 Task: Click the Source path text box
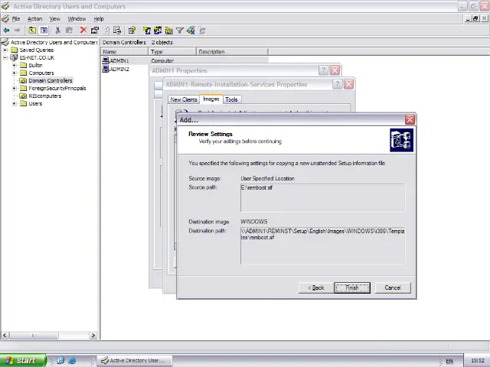323,198
